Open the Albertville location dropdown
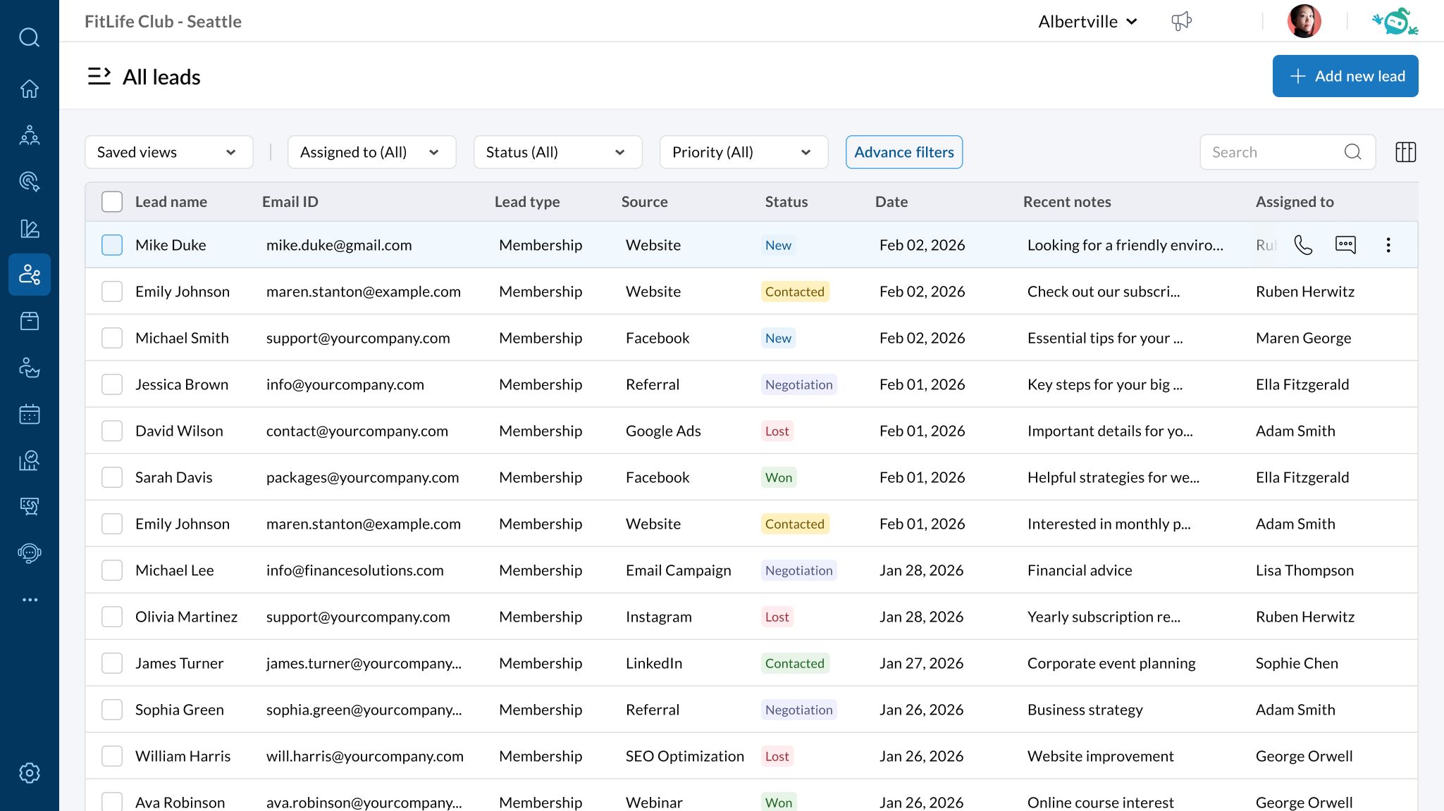This screenshot has width=1444, height=811. [1087, 22]
